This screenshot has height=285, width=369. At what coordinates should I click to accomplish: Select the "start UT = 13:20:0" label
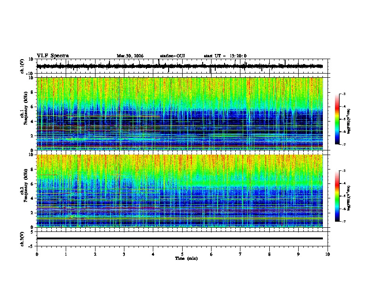click(225, 56)
